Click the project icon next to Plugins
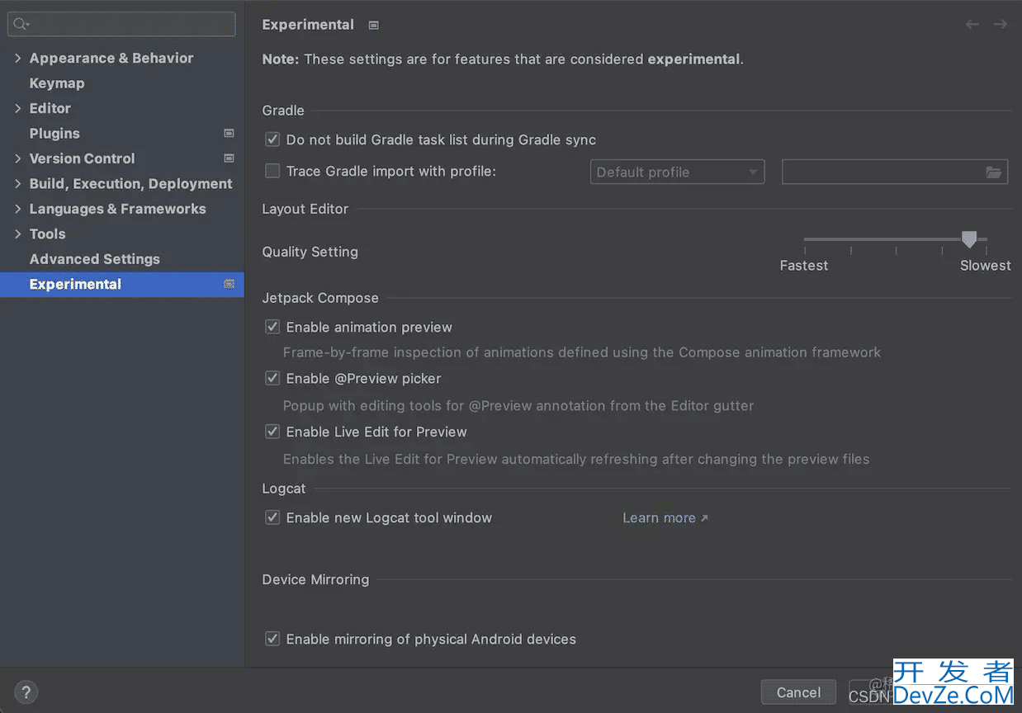This screenshot has height=713, width=1022. point(229,133)
